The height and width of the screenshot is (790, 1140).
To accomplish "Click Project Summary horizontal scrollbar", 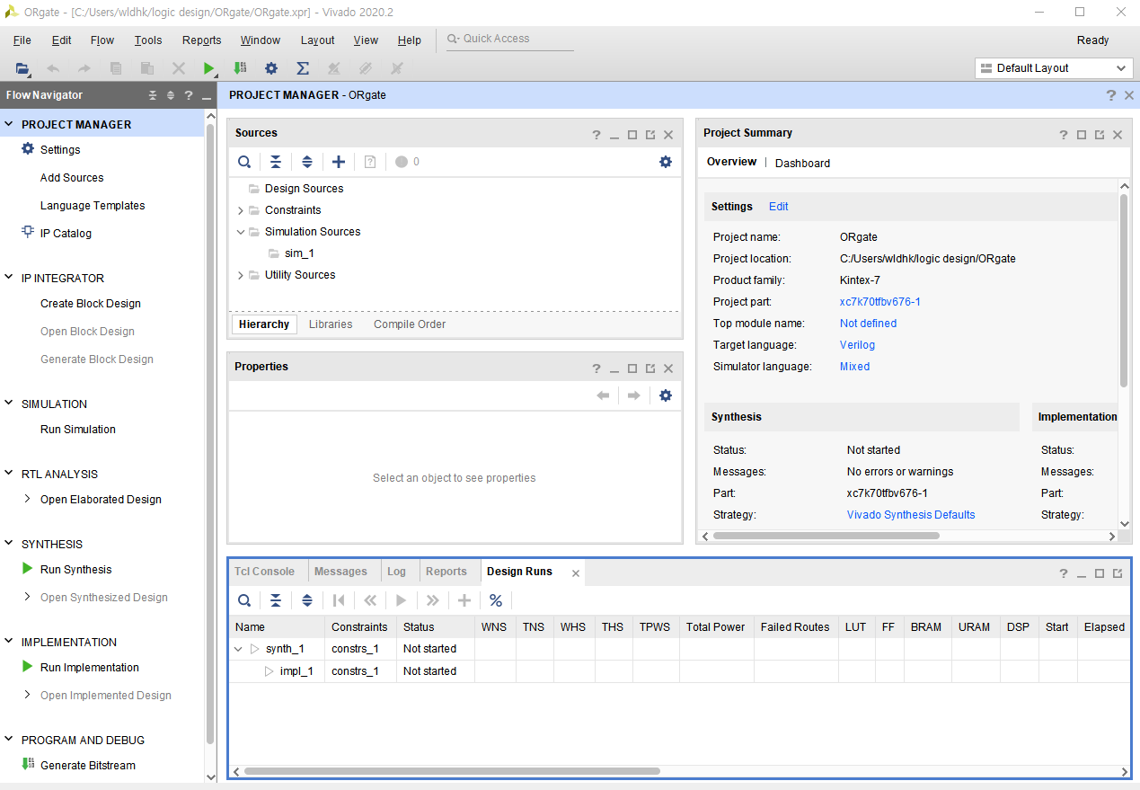I will [x=826, y=536].
